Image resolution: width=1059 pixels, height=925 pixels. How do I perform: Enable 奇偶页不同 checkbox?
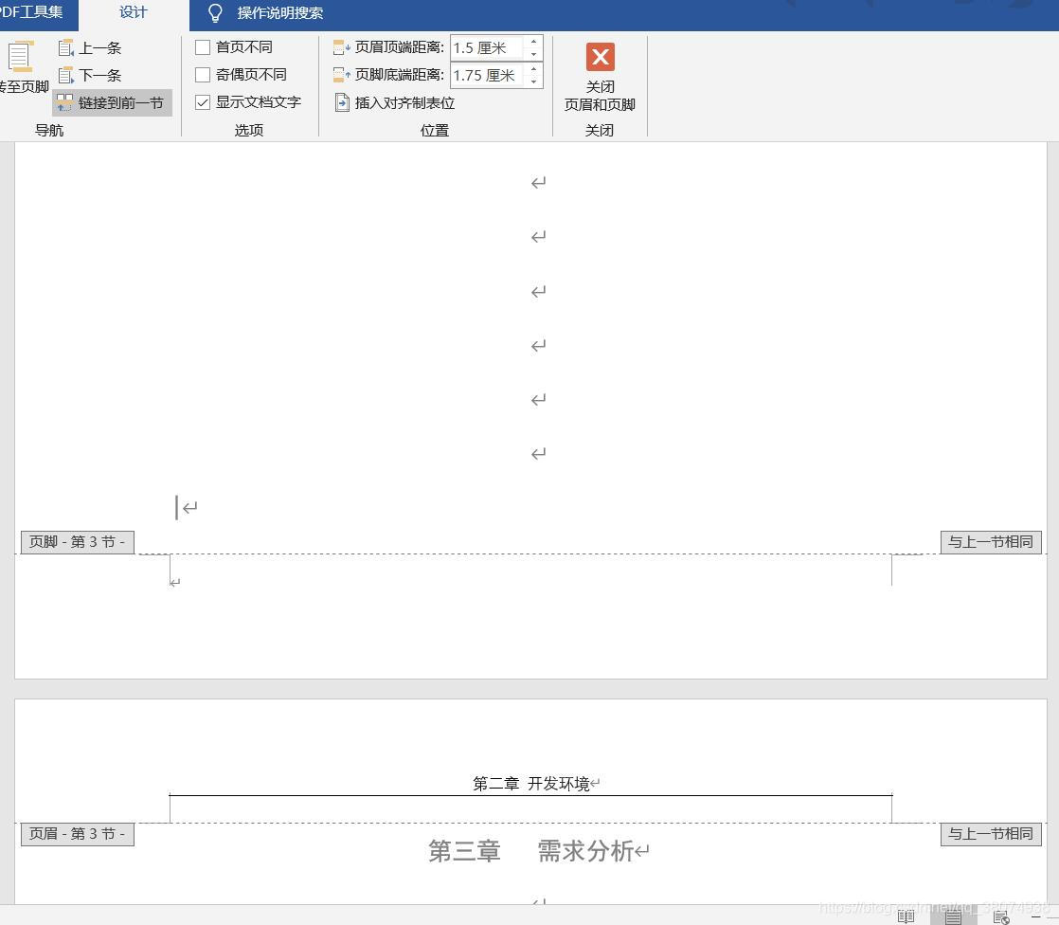(203, 74)
